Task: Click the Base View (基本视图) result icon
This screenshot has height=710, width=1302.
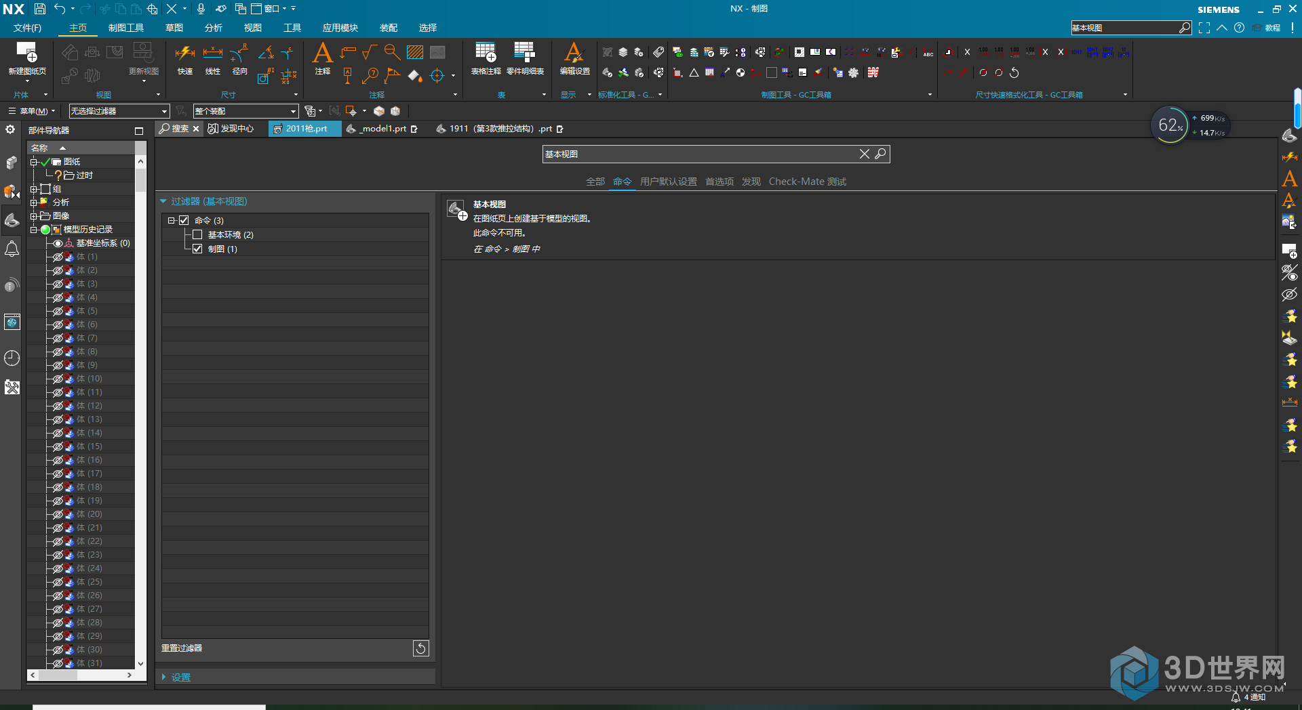Action: [x=457, y=211]
